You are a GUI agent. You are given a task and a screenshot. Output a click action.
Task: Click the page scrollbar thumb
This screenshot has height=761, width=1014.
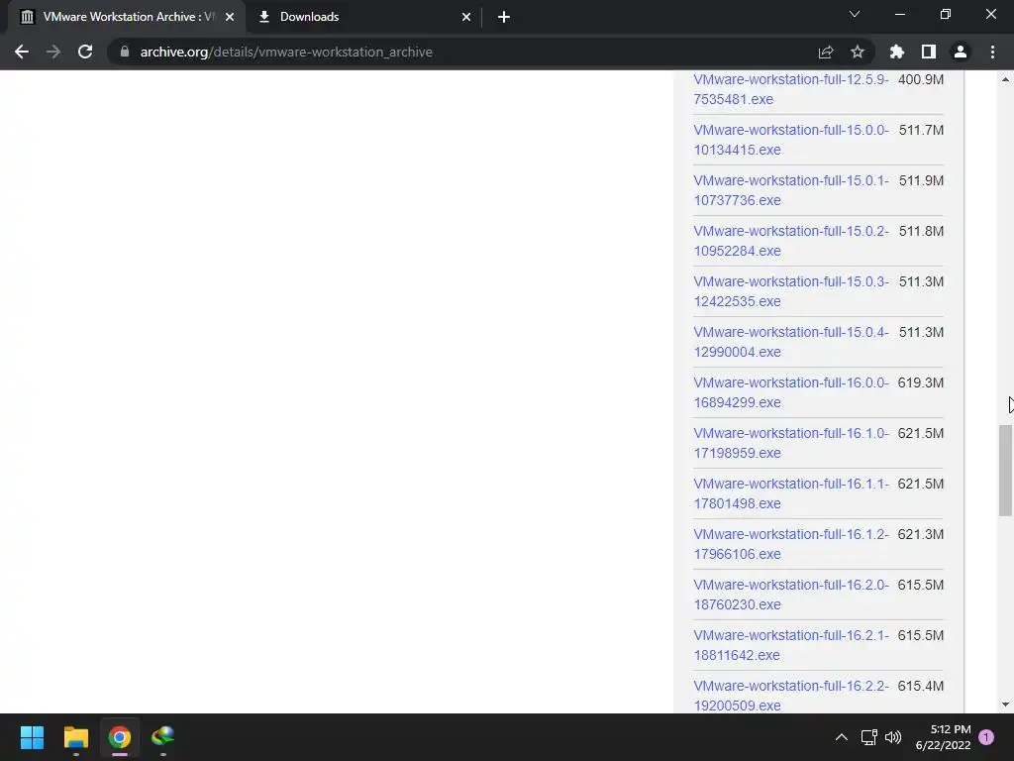pyautogui.click(x=1005, y=471)
